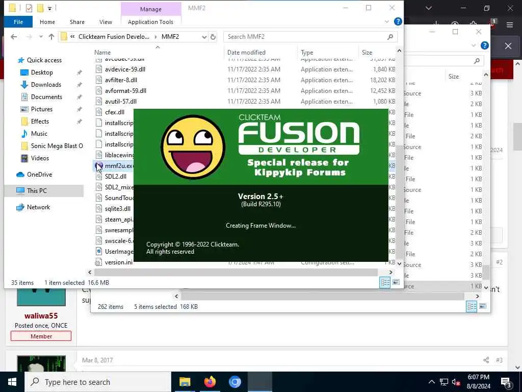
Task: Select avformat-59.dll file
Action: pos(125,91)
